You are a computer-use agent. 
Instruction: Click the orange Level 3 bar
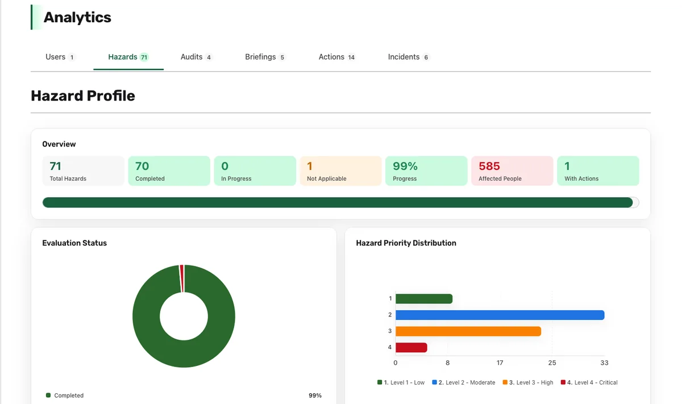point(468,331)
